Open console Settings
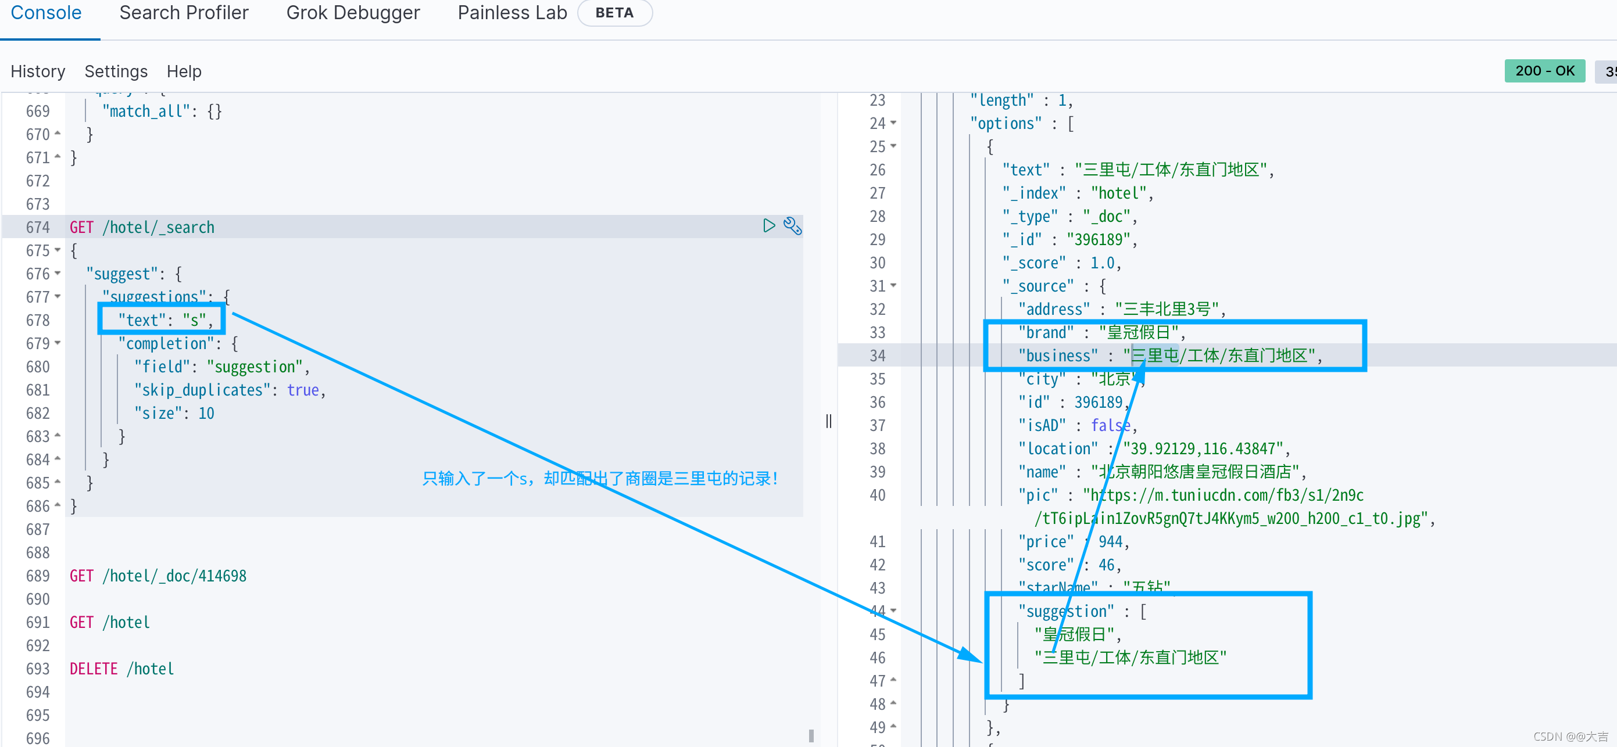The width and height of the screenshot is (1617, 747). [116, 71]
